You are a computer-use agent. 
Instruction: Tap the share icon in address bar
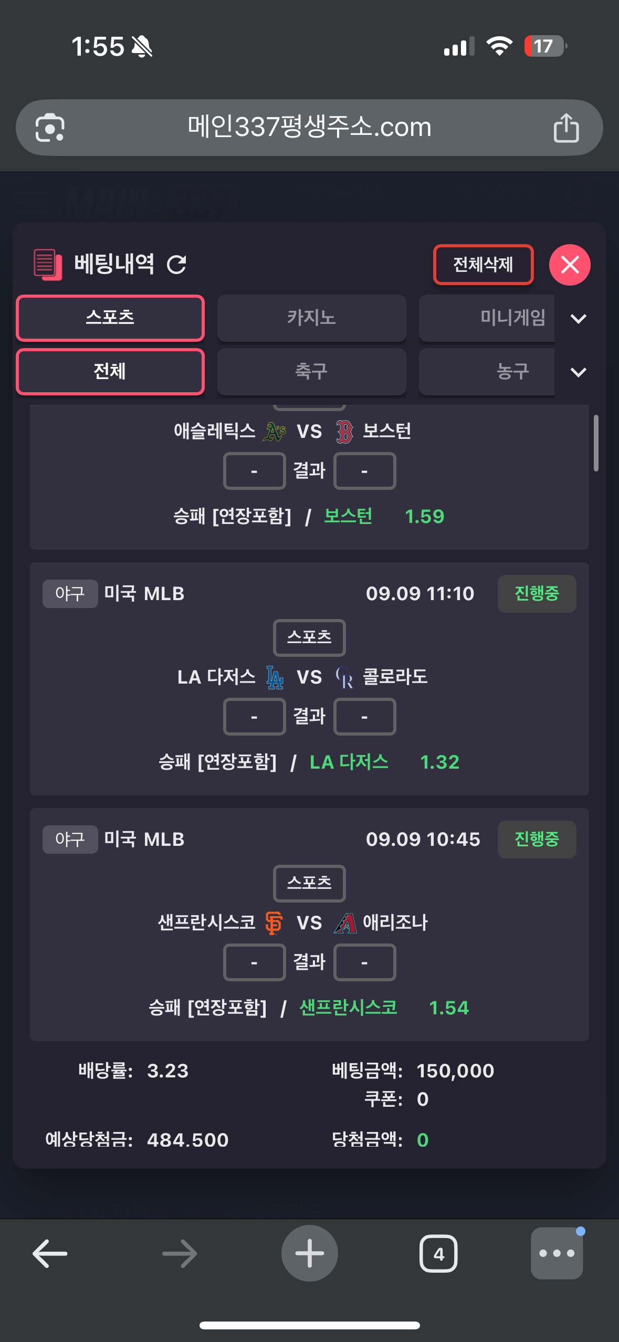pos(566,128)
